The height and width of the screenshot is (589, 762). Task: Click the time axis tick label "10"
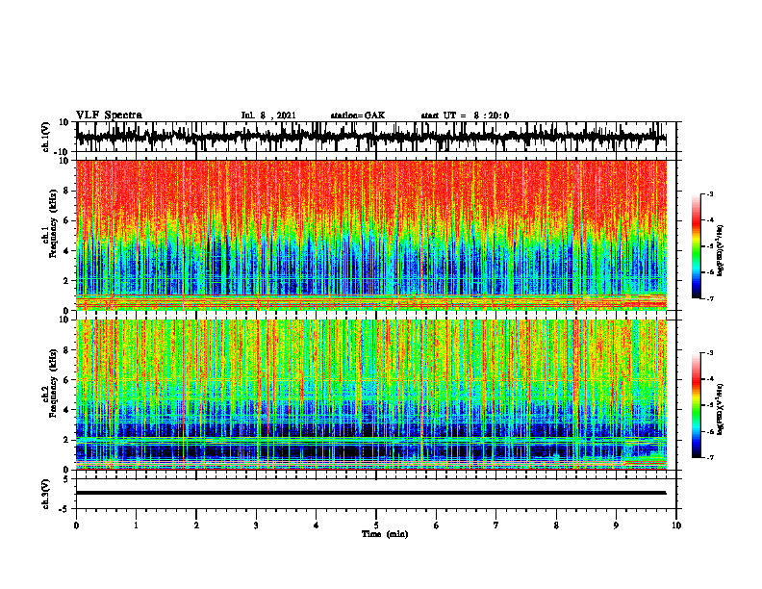pyautogui.click(x=676, y=525)
